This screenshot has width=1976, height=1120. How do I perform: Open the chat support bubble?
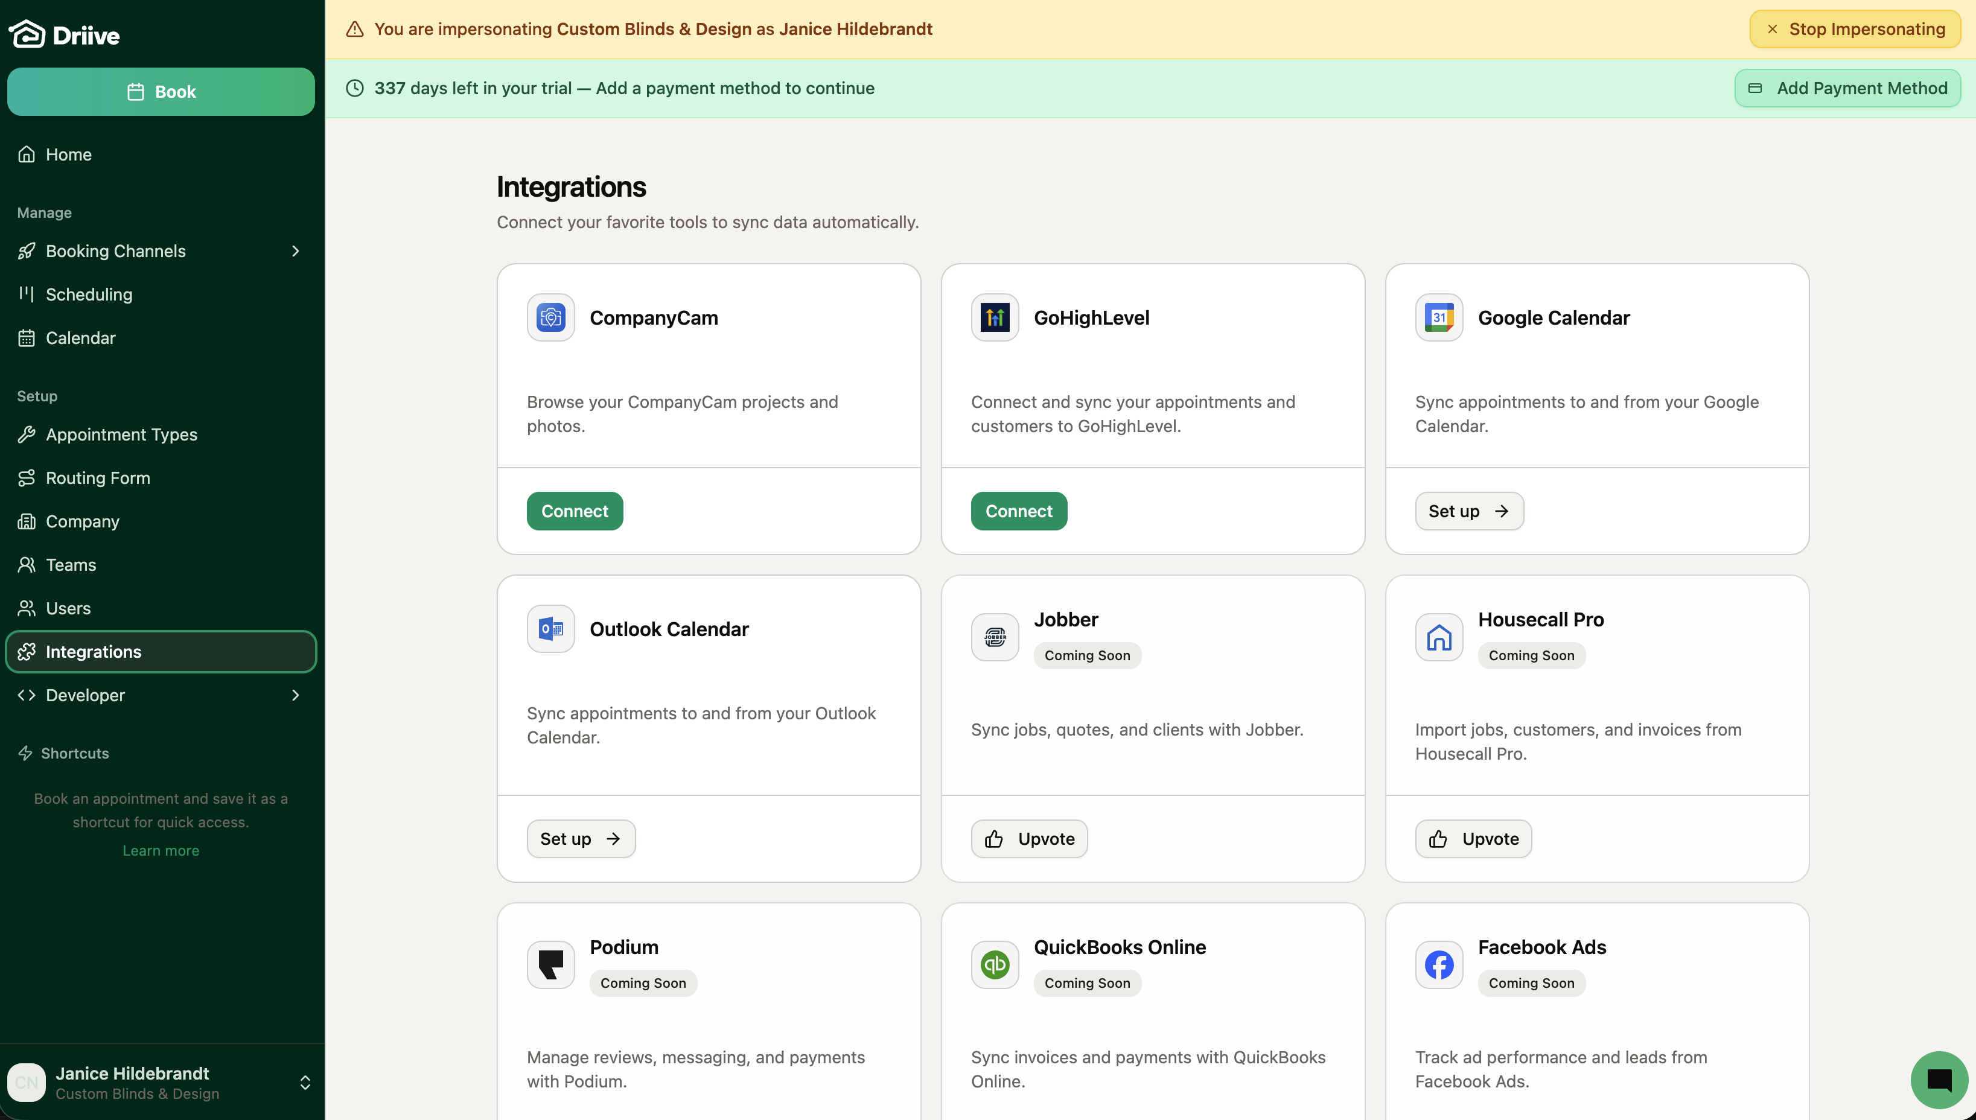tap(1939, 1080)
